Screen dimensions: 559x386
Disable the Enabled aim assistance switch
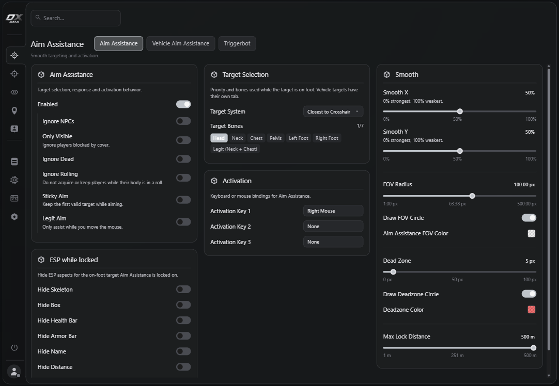pyautogui.click(x=183, y=104)
